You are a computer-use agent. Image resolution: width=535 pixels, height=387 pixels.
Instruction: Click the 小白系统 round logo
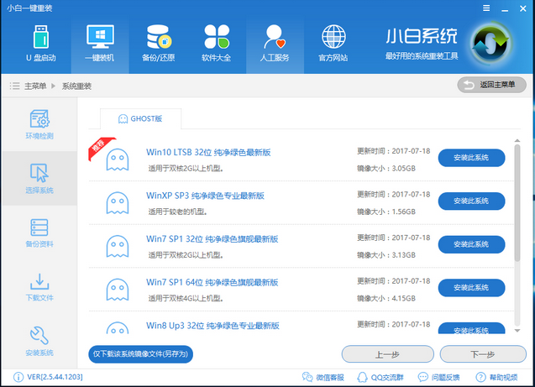pyautogui.click(x=490, y=44)
